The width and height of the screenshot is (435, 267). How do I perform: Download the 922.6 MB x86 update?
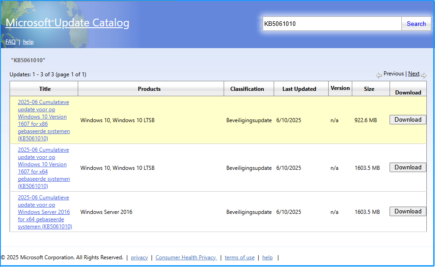[x=408, y=120]
